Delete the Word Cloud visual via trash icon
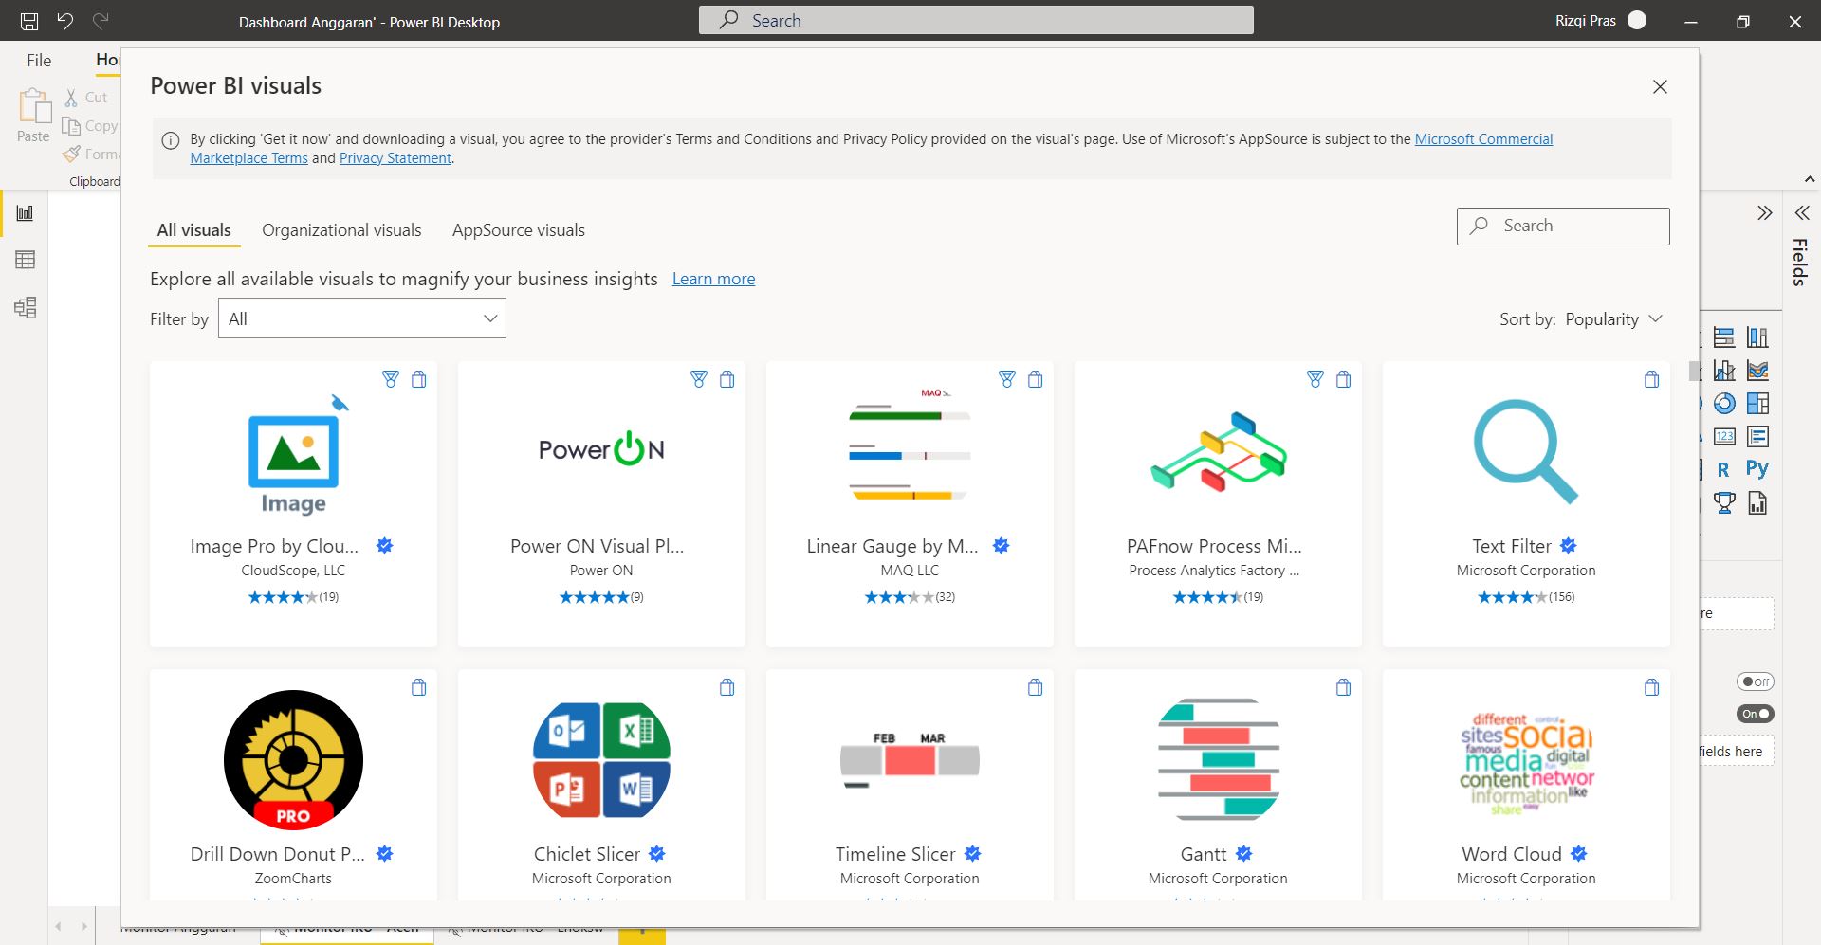1821x945 pixels. pos(1652,687)
